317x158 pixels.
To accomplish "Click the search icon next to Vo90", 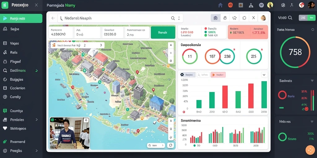I will point(290,18).
